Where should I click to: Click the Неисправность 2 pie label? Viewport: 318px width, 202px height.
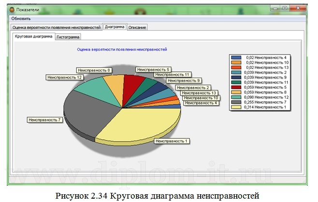(193, 88)
